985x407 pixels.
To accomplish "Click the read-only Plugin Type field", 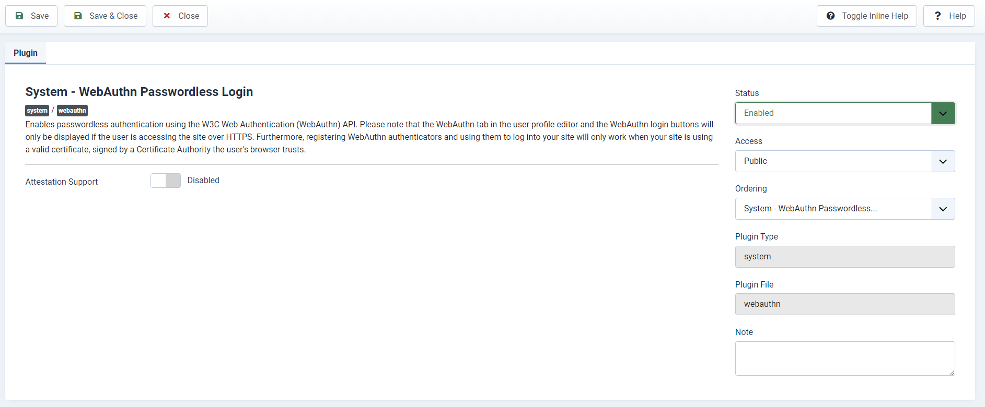I will 845,257.
